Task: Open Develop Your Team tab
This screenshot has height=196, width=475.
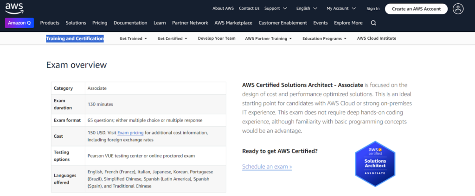Action: click(x=217, y=38)
